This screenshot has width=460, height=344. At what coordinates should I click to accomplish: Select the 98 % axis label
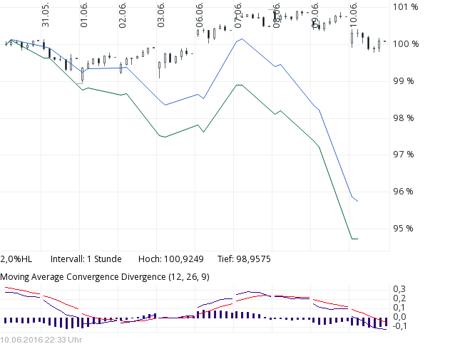(x=403, y=118)
